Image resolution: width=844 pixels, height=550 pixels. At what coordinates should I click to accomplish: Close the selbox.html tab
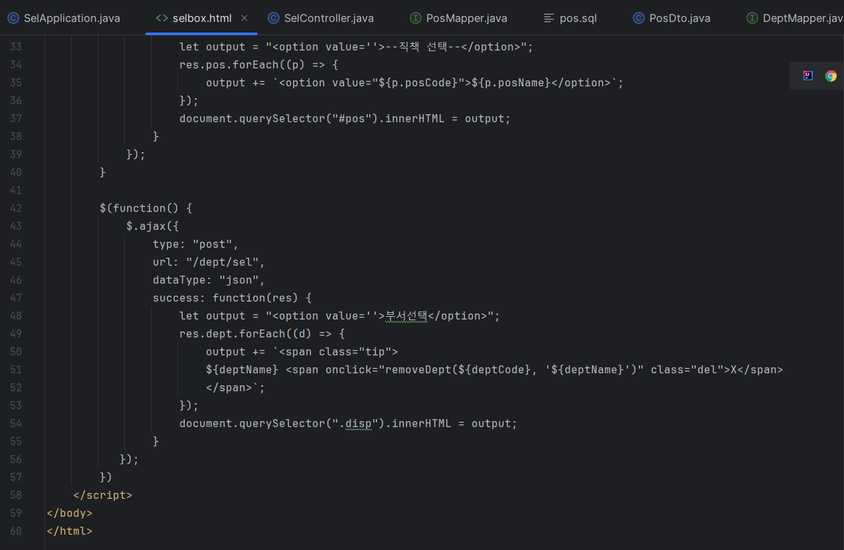pos(244,18)
